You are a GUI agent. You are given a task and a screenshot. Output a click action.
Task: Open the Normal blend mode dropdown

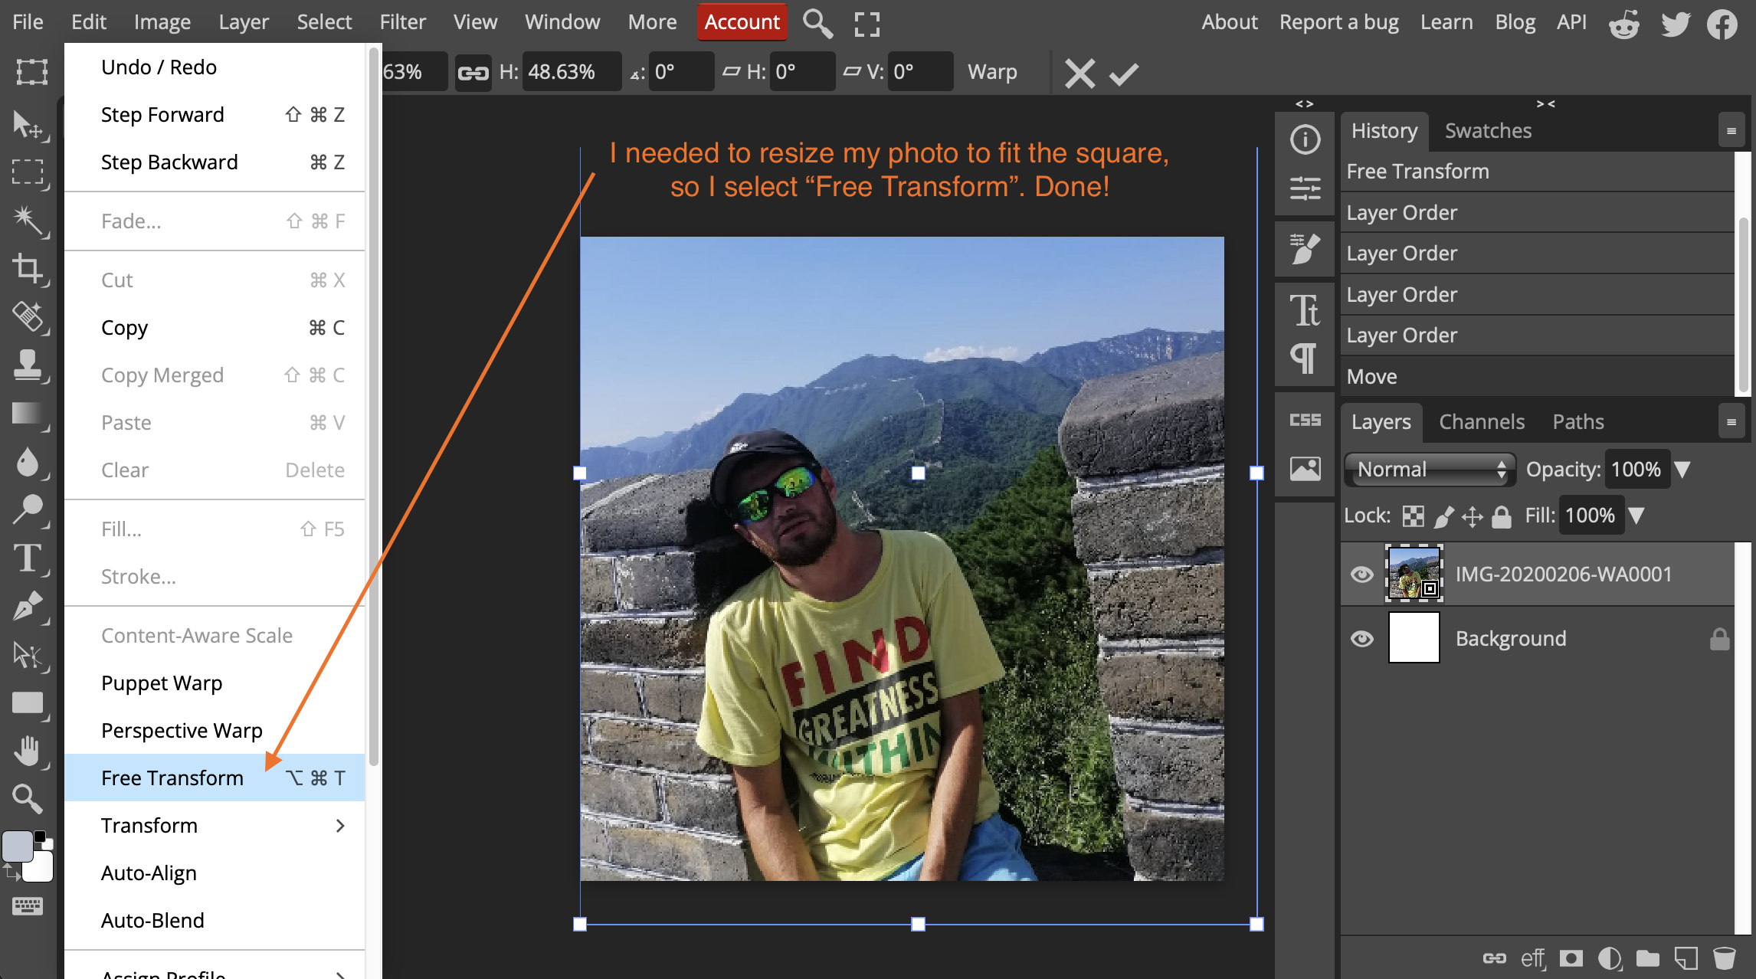1430,470
